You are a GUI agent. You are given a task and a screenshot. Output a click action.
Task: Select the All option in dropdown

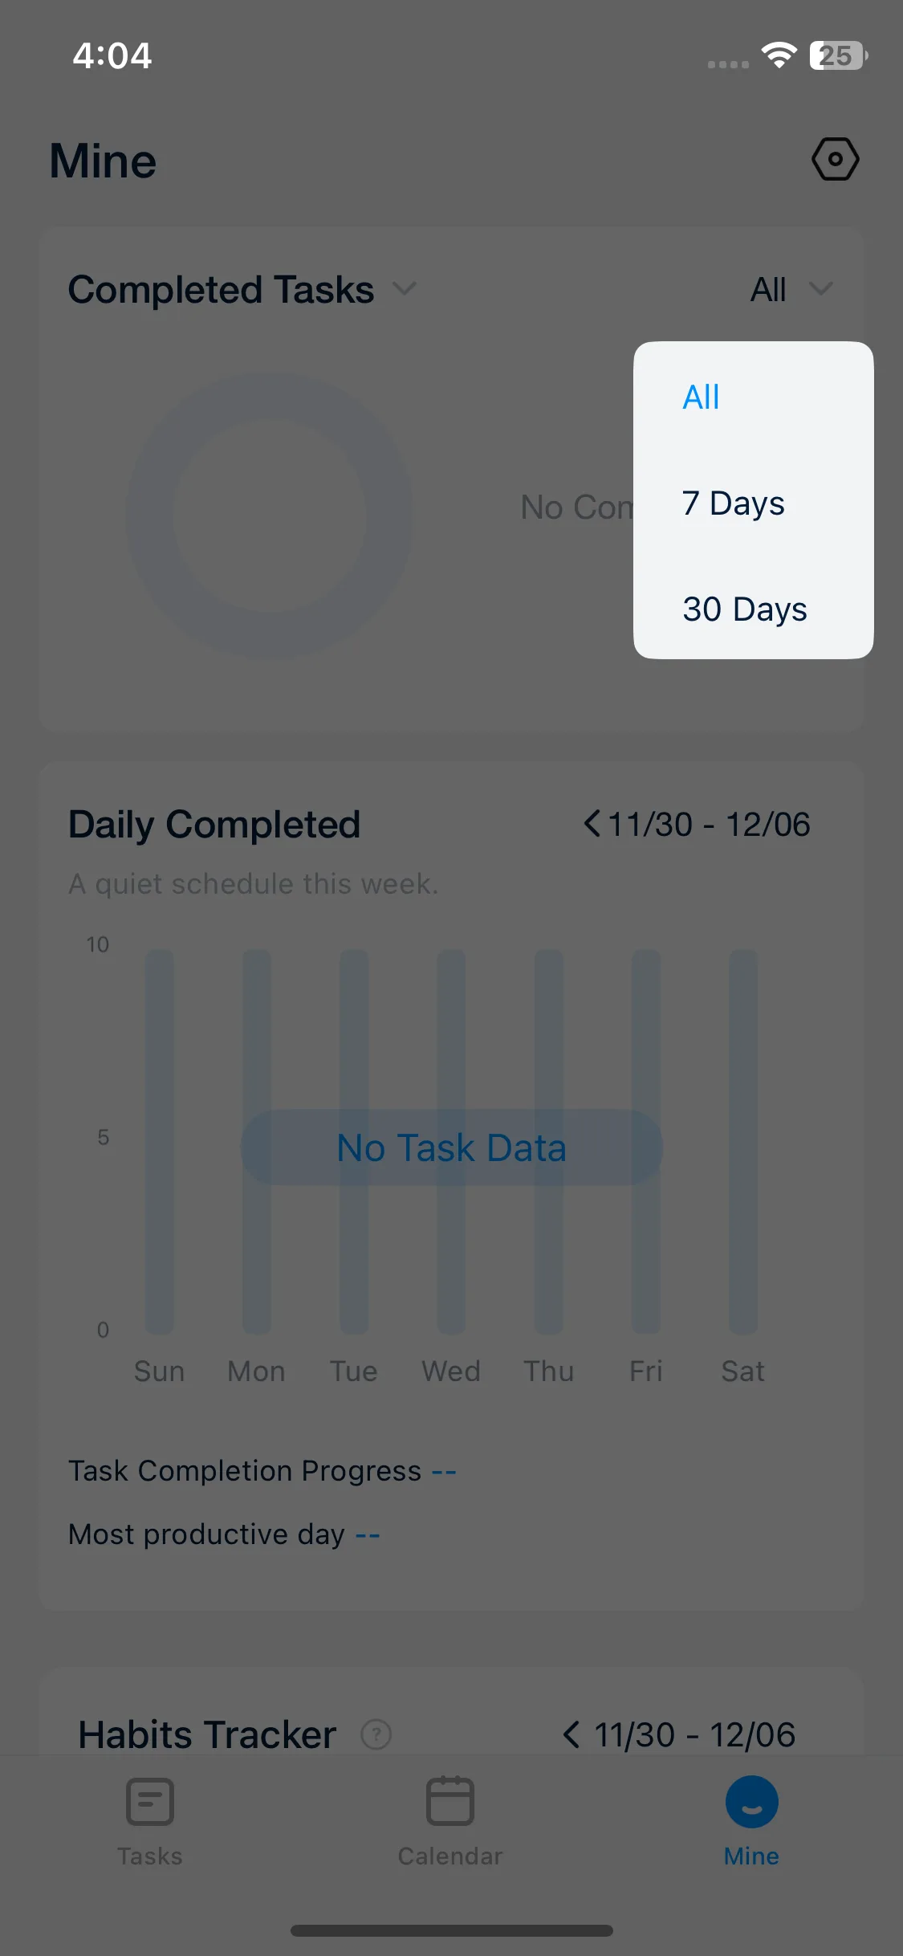coord(701,397)
